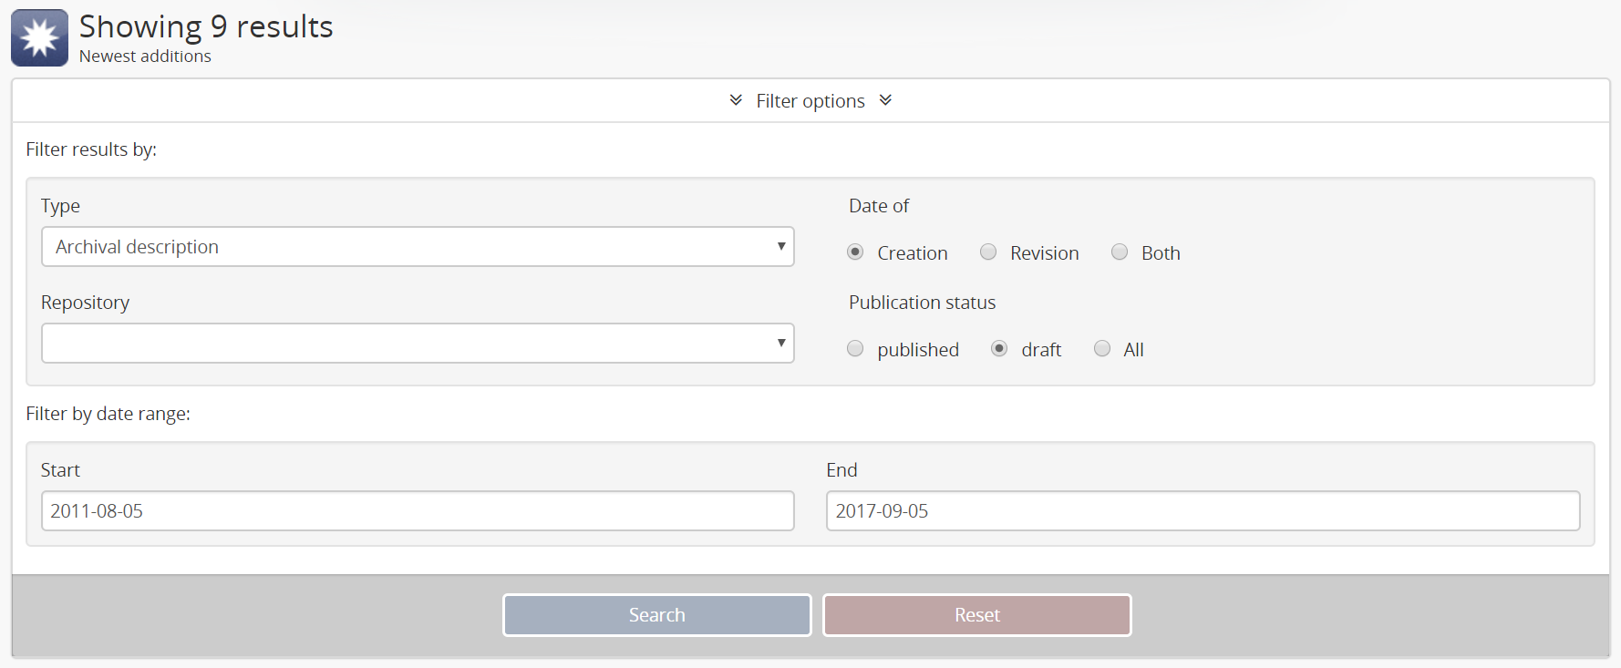Collapse the Filter options header
The image size is (1621, 668).
point(810,101)
